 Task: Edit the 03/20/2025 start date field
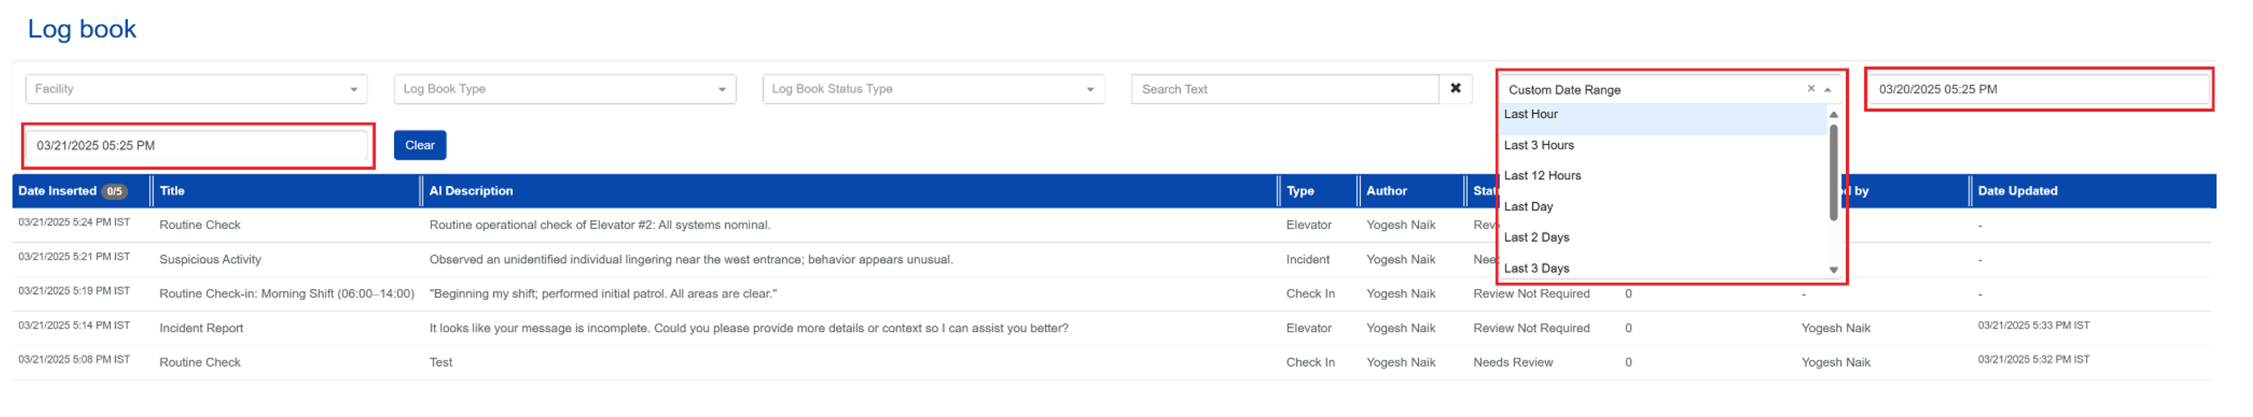tap(2037, 89)
